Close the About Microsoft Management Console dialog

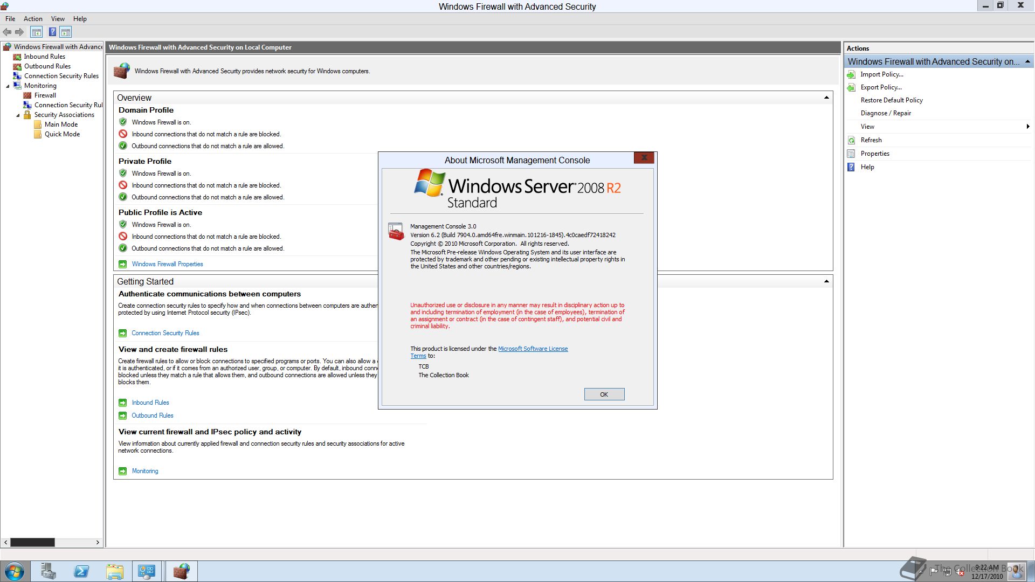[x=644, y=157]
